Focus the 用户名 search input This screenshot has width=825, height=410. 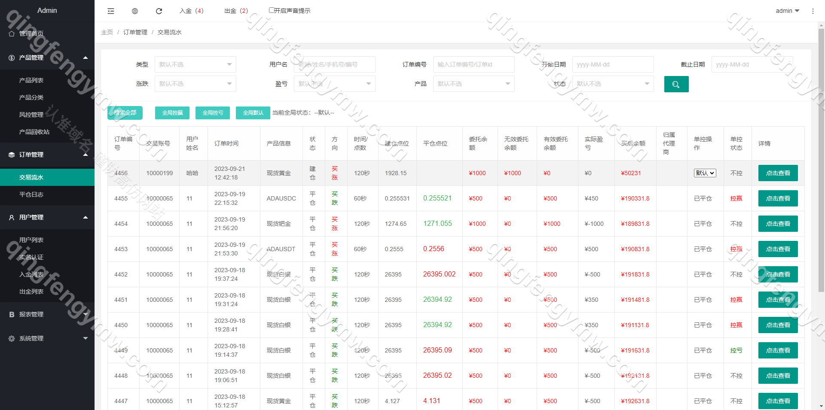point(335,64)
